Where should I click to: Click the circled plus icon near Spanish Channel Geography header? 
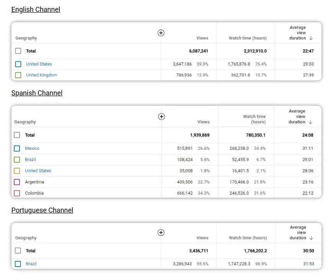coord(161,116)
